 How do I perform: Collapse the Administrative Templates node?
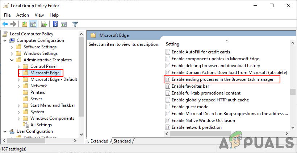point(12,60)
